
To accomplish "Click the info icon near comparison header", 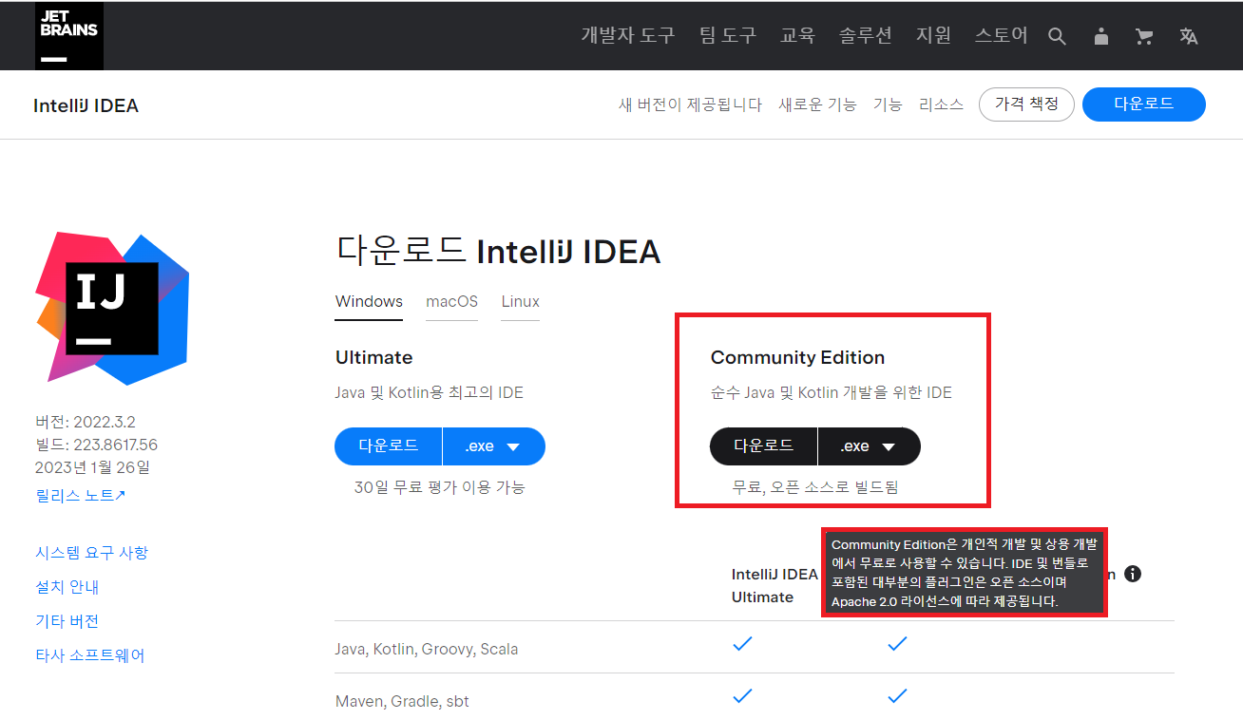I will coord(1132,574).
